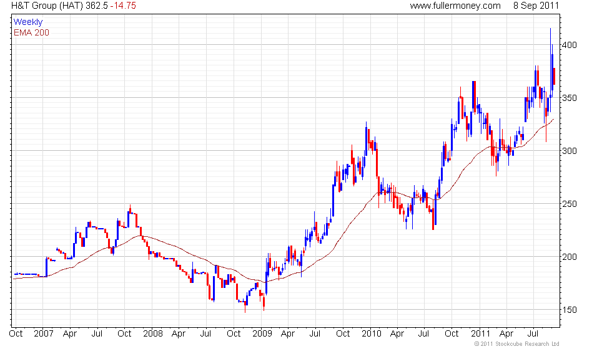Click the 350 price axis label
The width and height of the screenshot is (612, 349).
pos(569,98)
